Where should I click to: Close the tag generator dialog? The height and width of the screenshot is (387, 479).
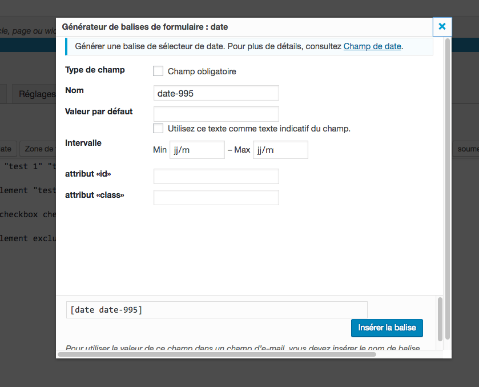tap(442, 26)
